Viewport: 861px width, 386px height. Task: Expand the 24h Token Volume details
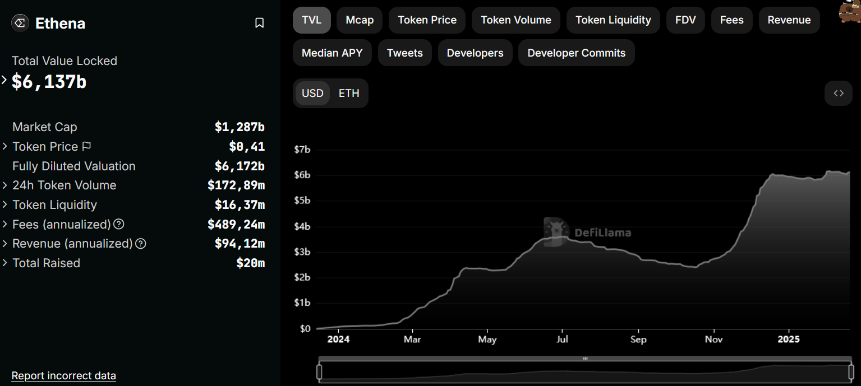pyautogui.click(x=4, y=185)
